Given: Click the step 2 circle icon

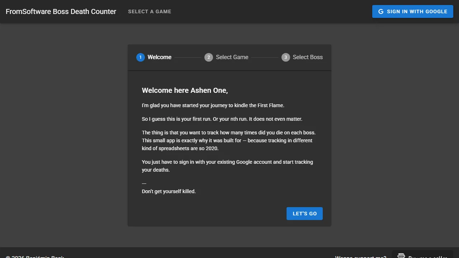Looking at the screenshot, I should [x=209, y=57].
